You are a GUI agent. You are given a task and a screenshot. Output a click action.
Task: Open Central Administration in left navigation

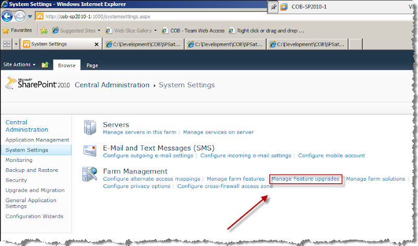pyautogui.click(x=27, y=126)
